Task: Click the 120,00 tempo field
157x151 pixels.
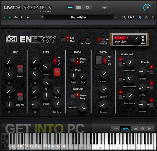Action: pos(125,129)
